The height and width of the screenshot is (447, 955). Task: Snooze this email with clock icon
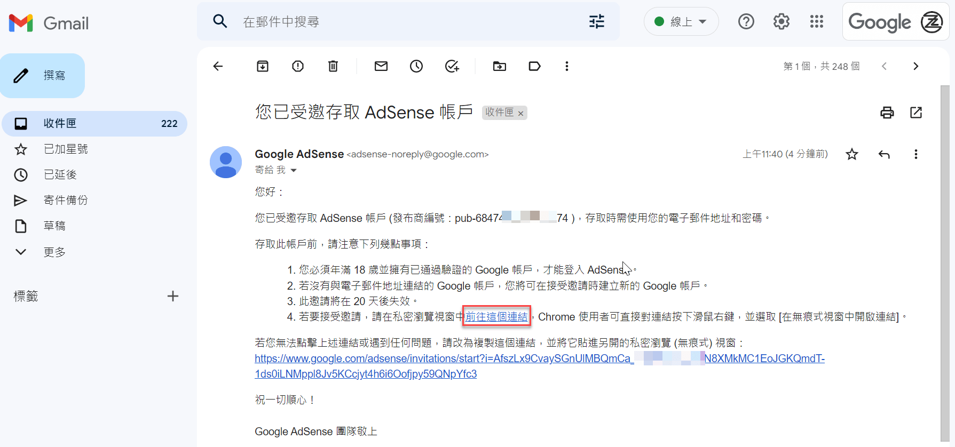[x=416, y=66]
